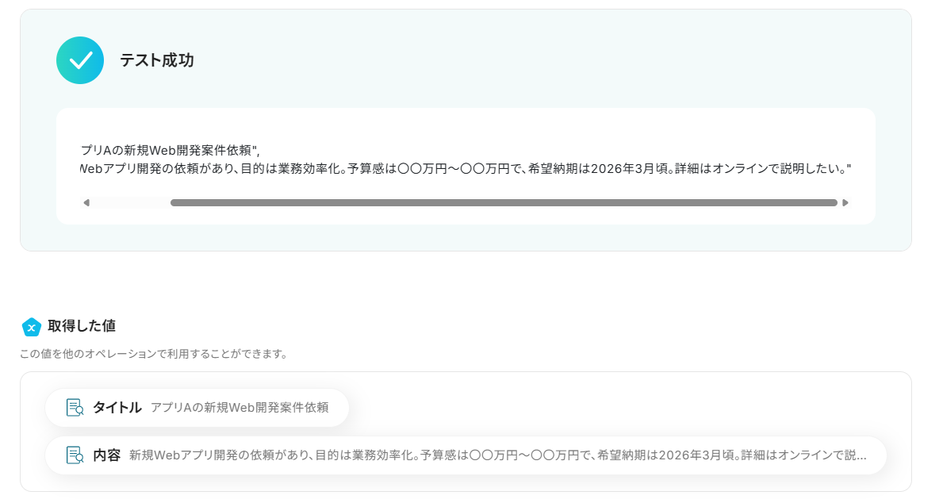The image size is (943, 503).
Task: Select the タイトル value chip
Action: coord(197,407)
